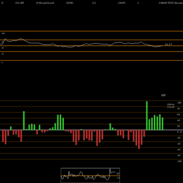
Task: Click the SI MunafaSutraR header text
Action: [x=45, y=3]
